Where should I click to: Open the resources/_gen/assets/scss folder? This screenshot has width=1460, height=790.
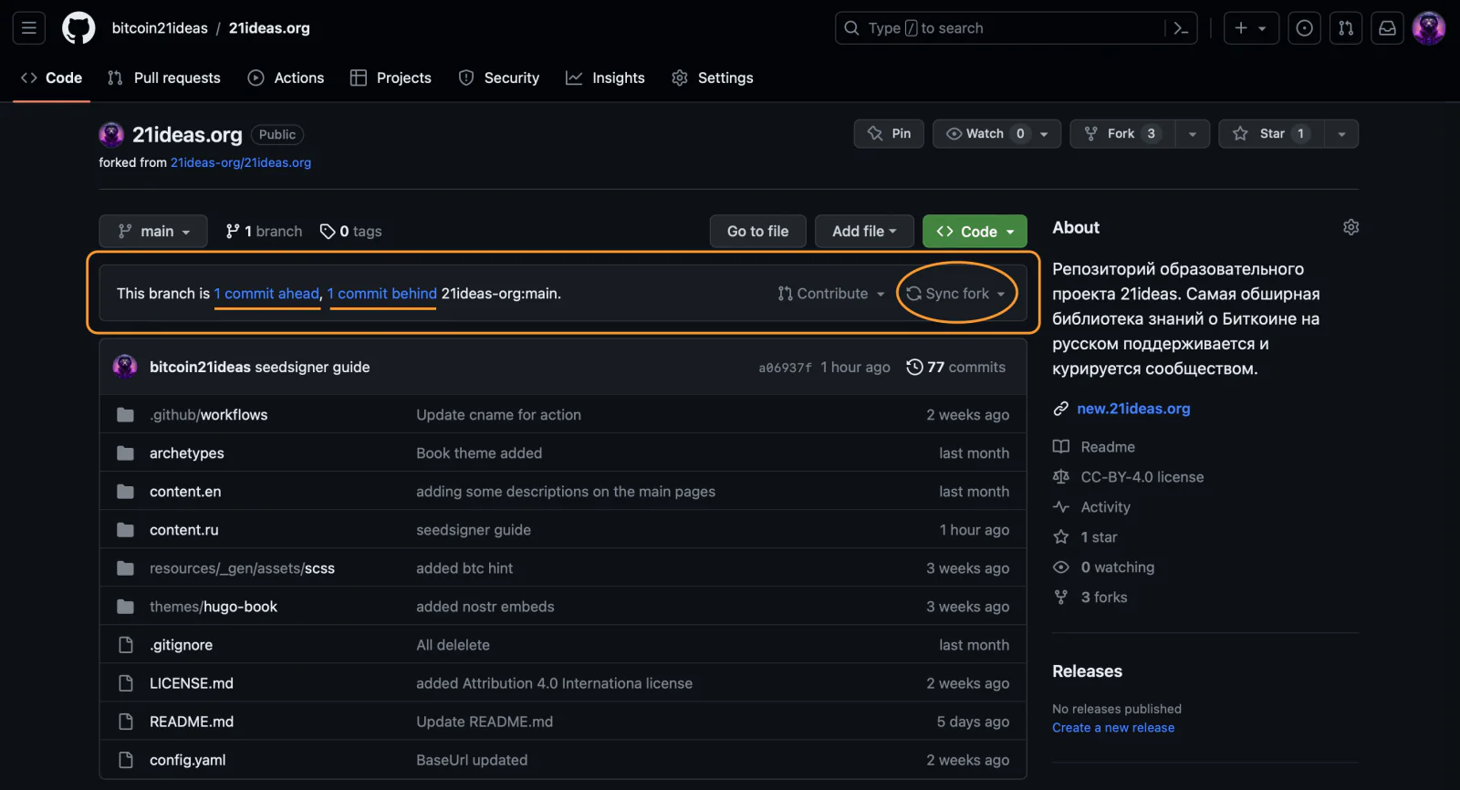pyautogui.click(x=242, y=568)
